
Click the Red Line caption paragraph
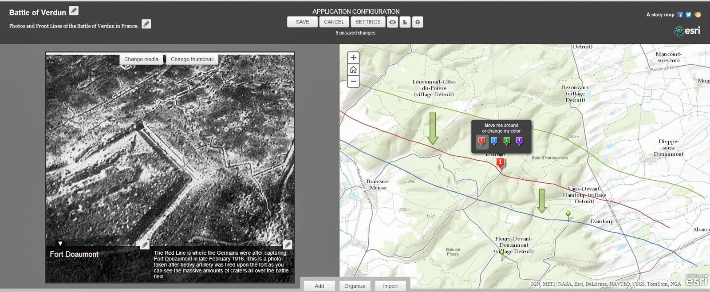[221, 264]
